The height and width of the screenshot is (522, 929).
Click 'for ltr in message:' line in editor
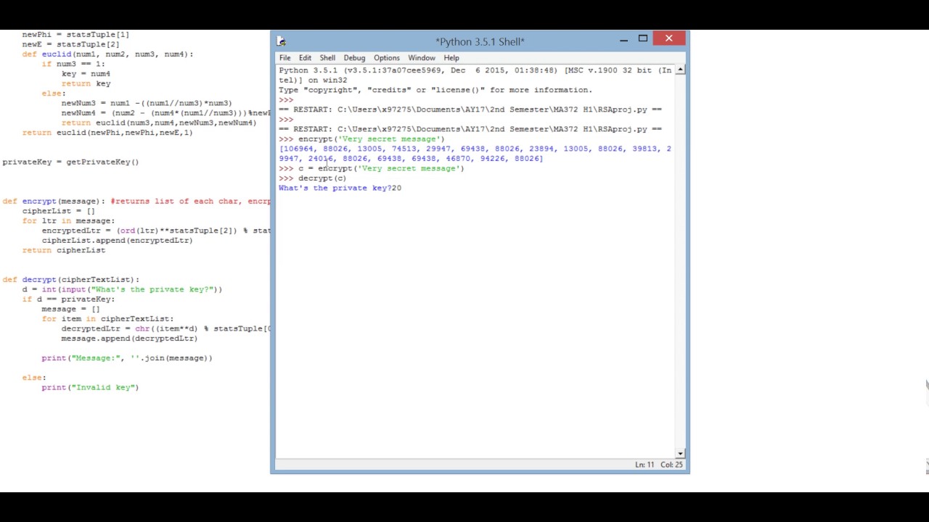click(68, 220)
